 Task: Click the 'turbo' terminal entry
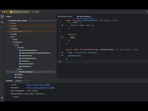(x=16, y=97)
